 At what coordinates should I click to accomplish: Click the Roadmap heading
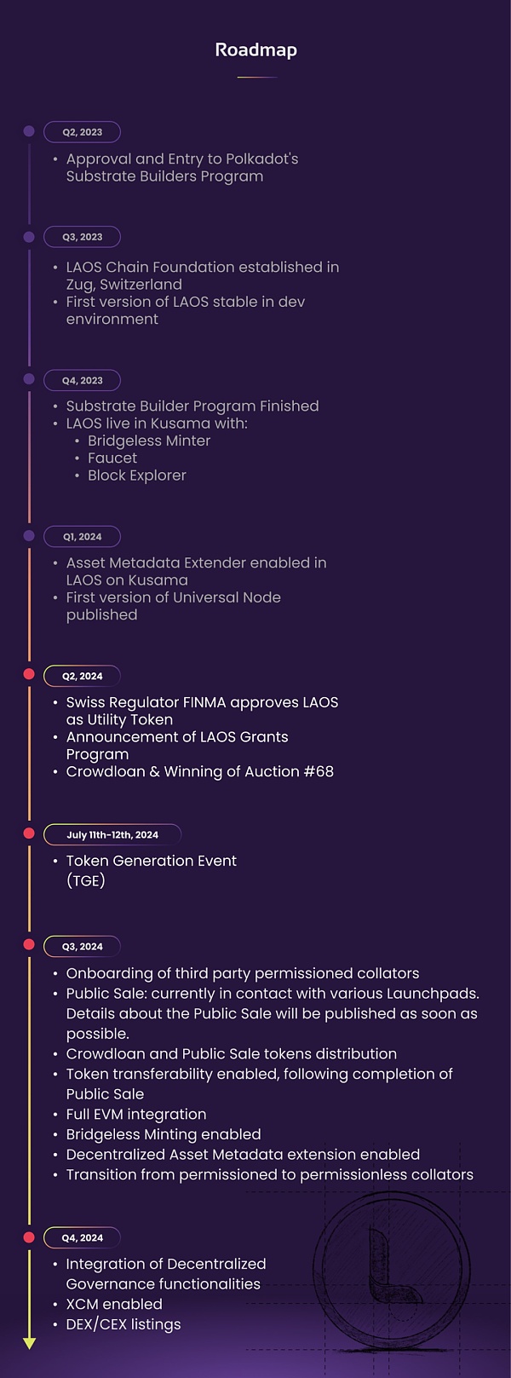tap(255, 50)
